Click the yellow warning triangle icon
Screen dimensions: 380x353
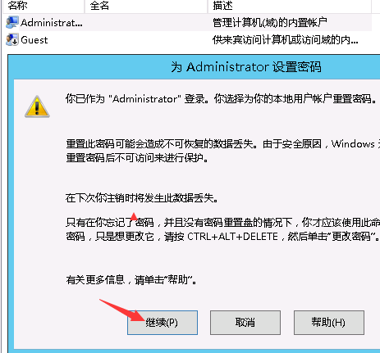click(37, 106)
